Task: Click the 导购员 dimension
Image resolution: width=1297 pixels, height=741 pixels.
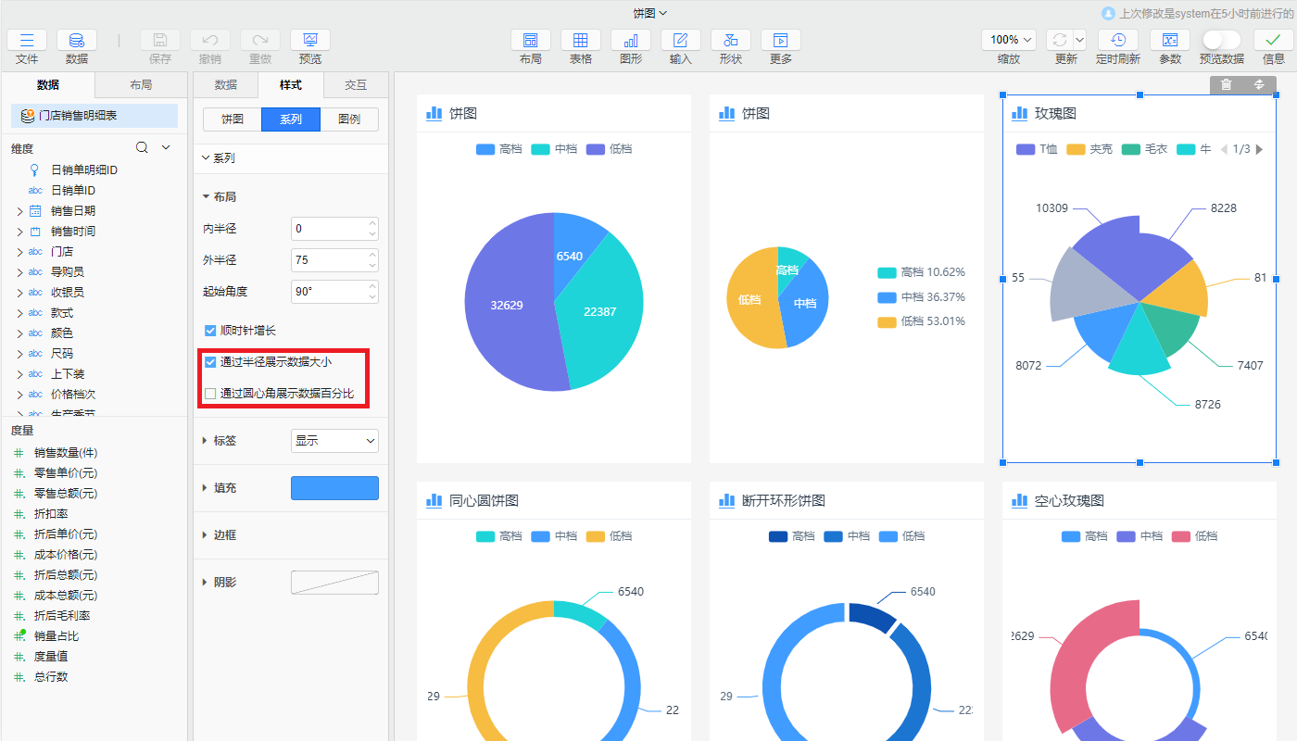Action: pyautogui.click(x=68, y=272)
